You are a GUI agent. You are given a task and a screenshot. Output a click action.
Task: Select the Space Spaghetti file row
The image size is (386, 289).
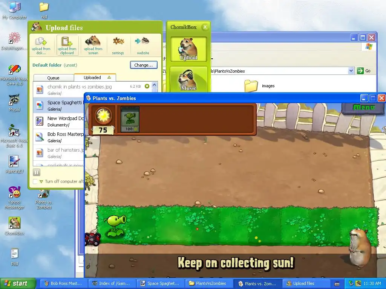58,105
